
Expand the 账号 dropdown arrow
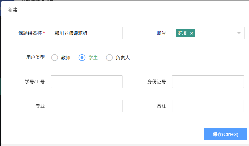point(239,33)
